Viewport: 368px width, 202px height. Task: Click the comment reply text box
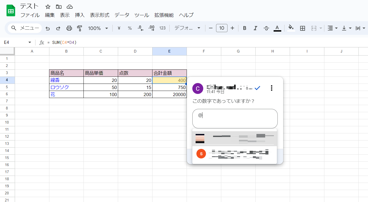[235, 118]
